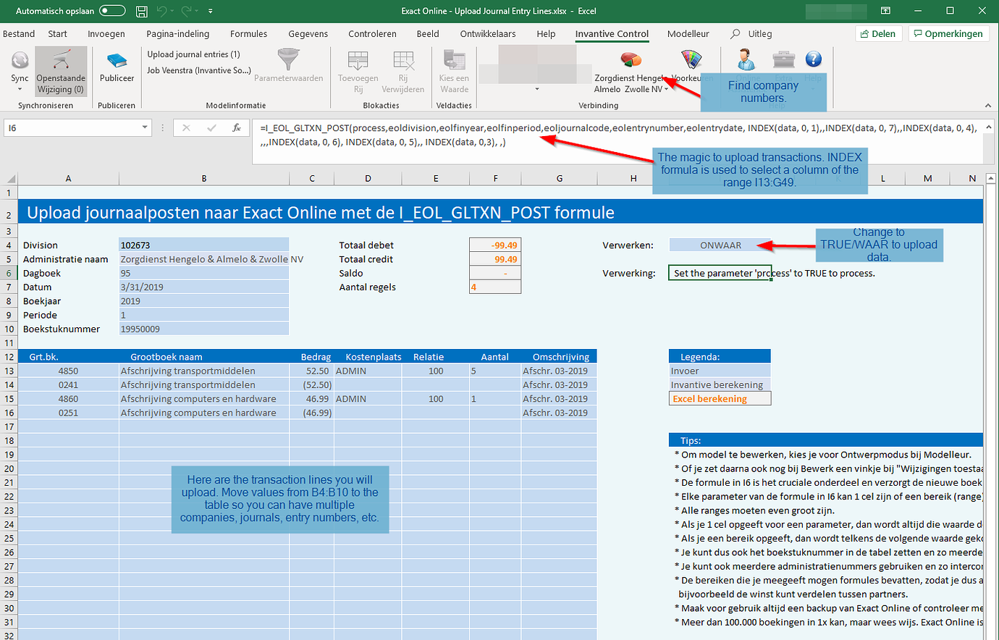Switch to the Inventive Control ribbon tab

[612, 33]
